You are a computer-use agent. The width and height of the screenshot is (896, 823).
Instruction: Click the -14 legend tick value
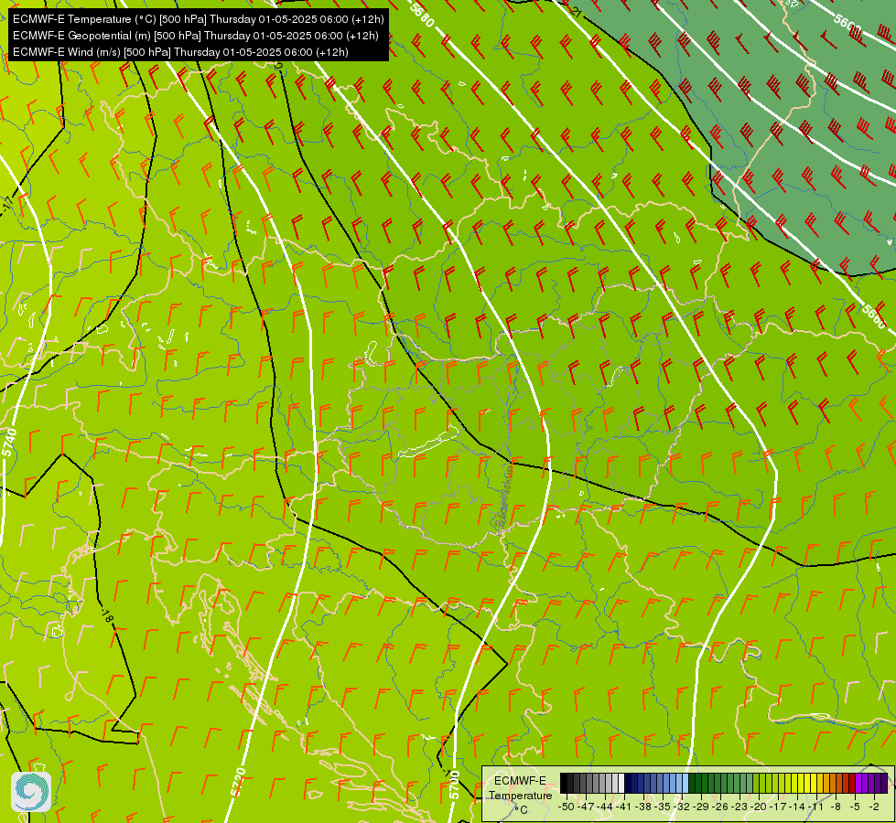point(798,807)
